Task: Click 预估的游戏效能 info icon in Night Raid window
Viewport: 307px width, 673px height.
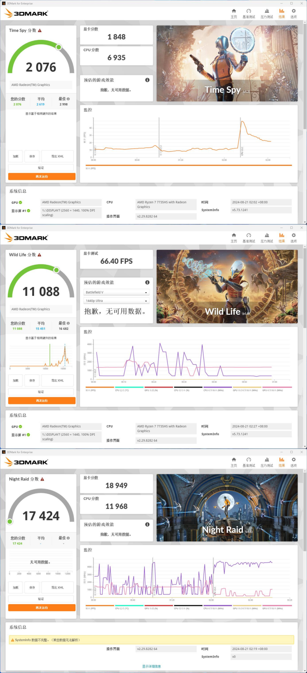Action: [x=147, y=524]
